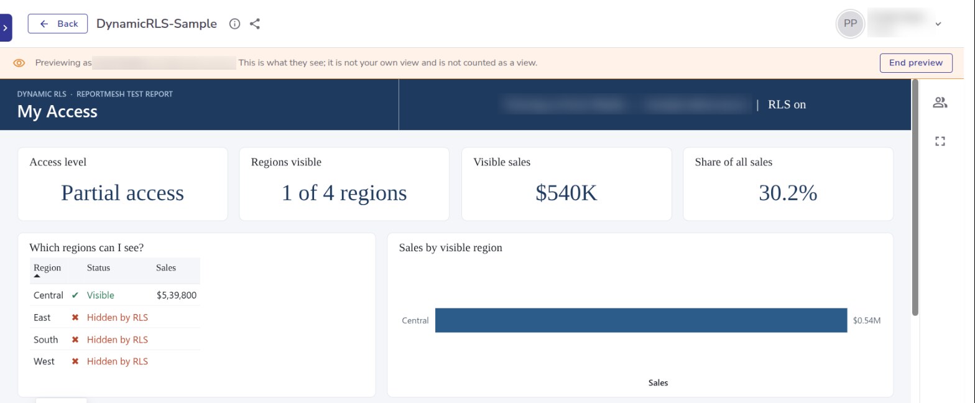
Task: Select the East row cell
Action: click(42, 317)
